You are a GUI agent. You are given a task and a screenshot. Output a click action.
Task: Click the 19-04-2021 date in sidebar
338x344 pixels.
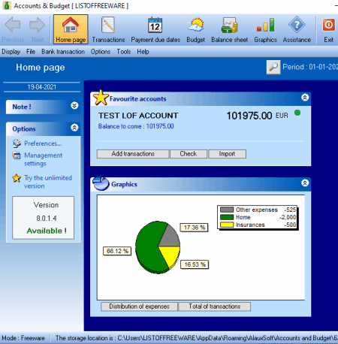click(x=42, y=87)
